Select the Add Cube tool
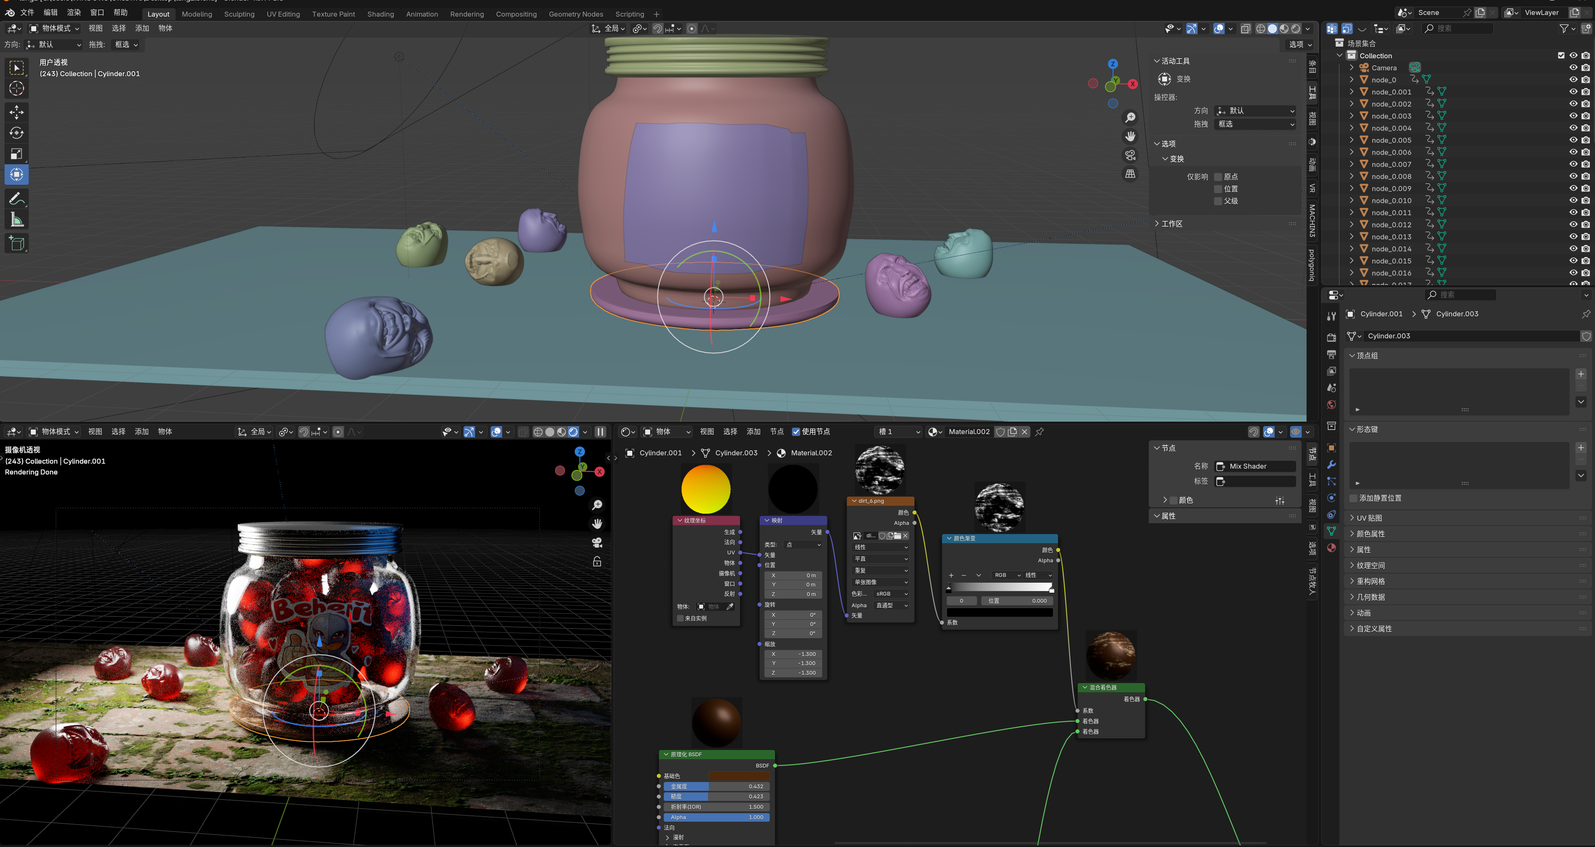Image resolution: width=1595 pixels, height=847 pixels. point(17,243)
